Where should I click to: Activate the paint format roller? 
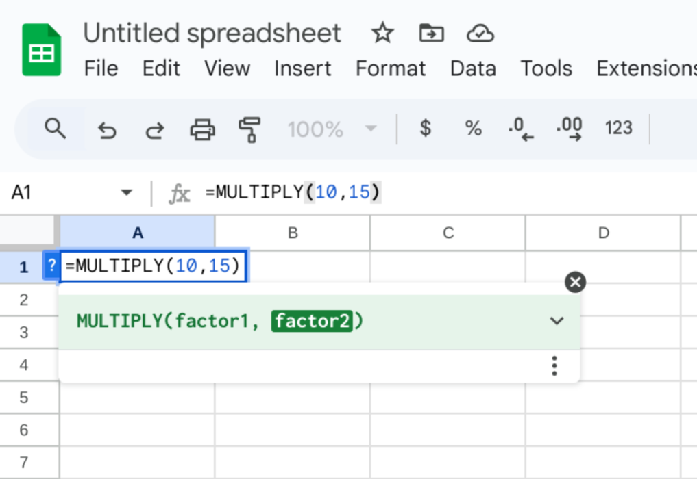(249, 129)
